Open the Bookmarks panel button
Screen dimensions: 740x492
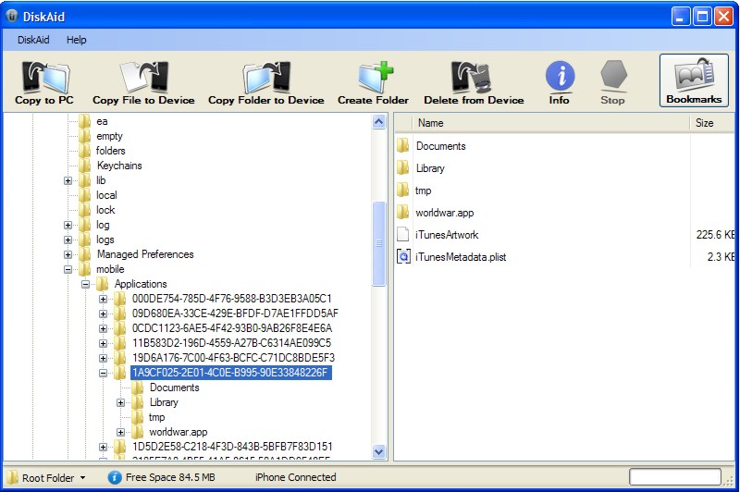(x=694, y=80)
